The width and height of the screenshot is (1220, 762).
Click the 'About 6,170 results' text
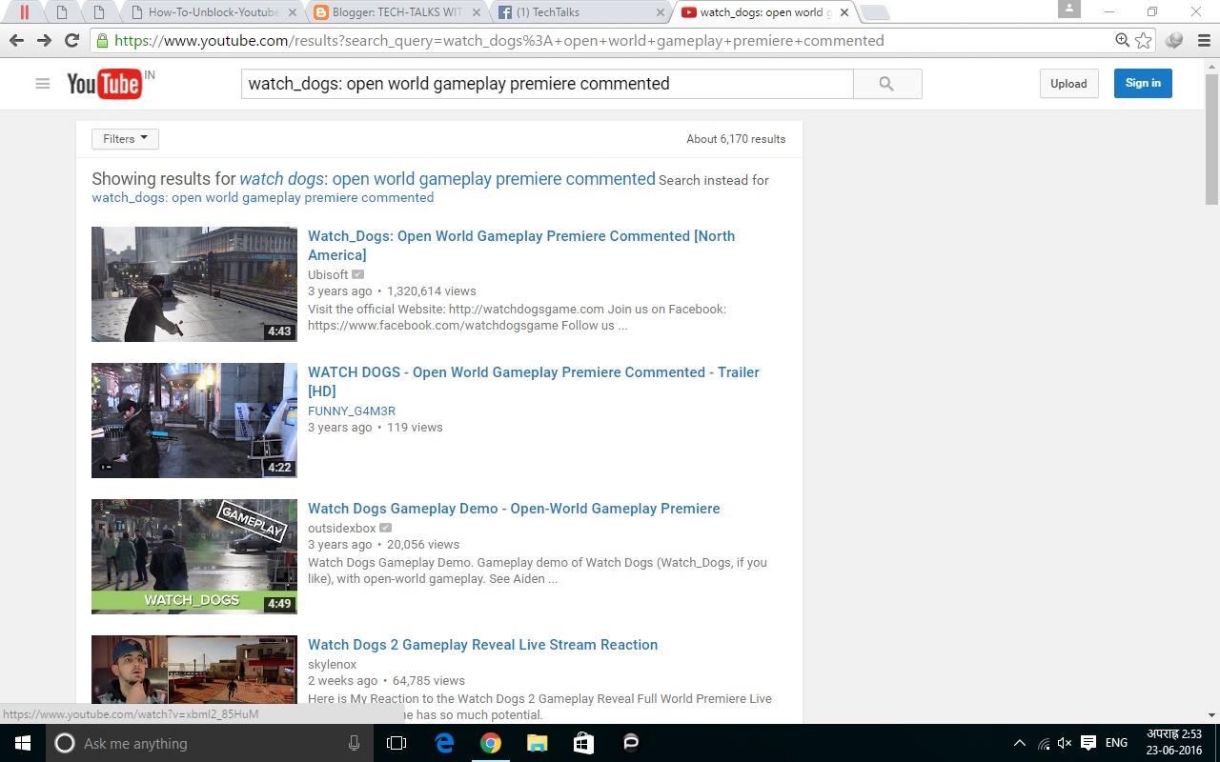[x=736, y=139]
